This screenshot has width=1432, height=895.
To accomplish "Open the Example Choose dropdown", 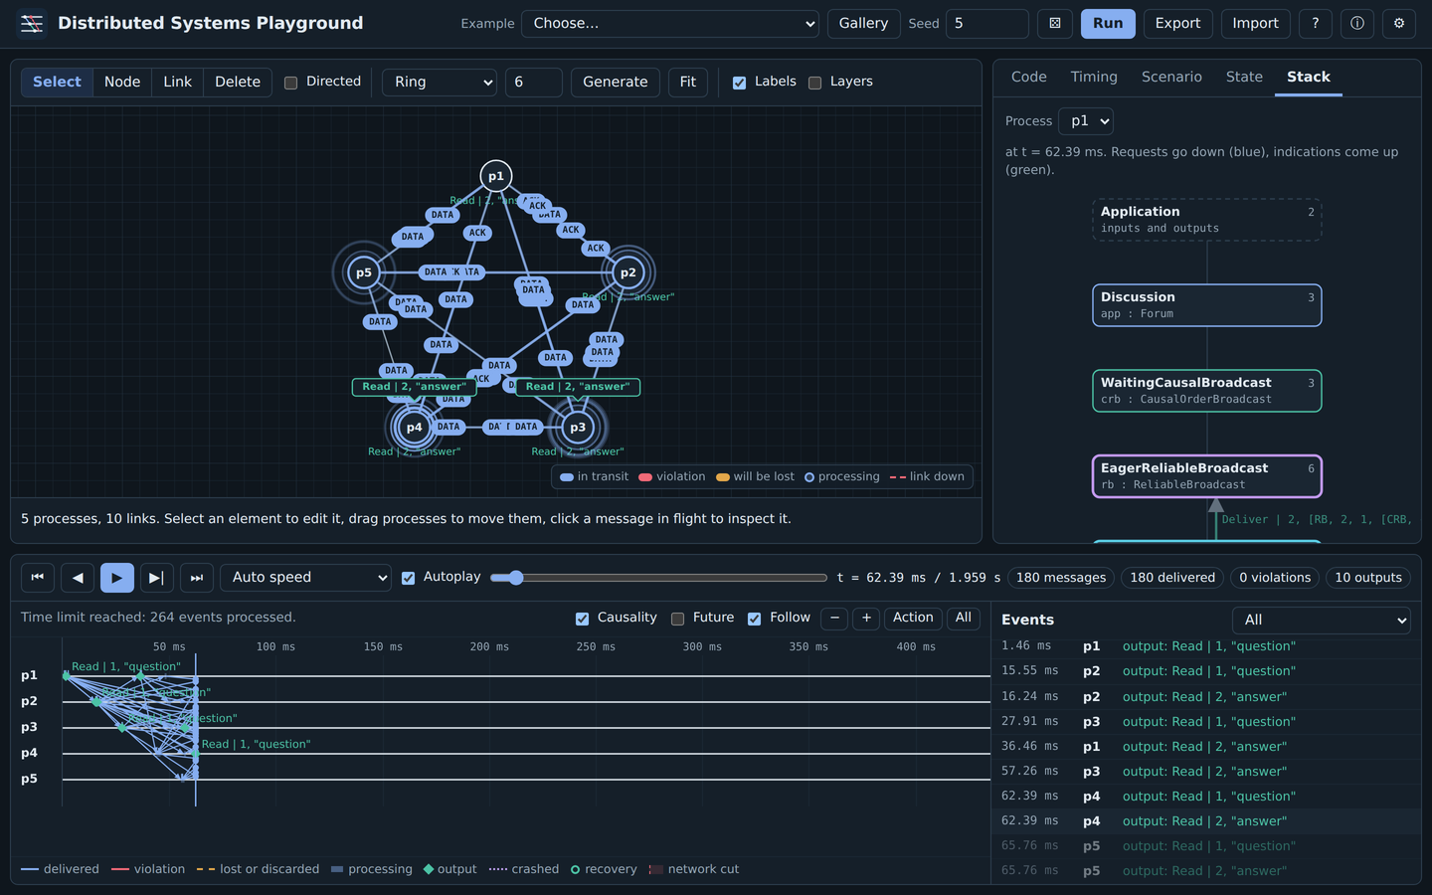I will [x=670, y=23].
